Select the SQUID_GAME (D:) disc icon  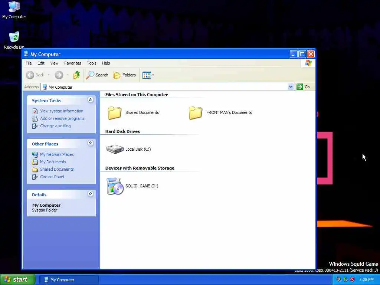click(115, 186)
